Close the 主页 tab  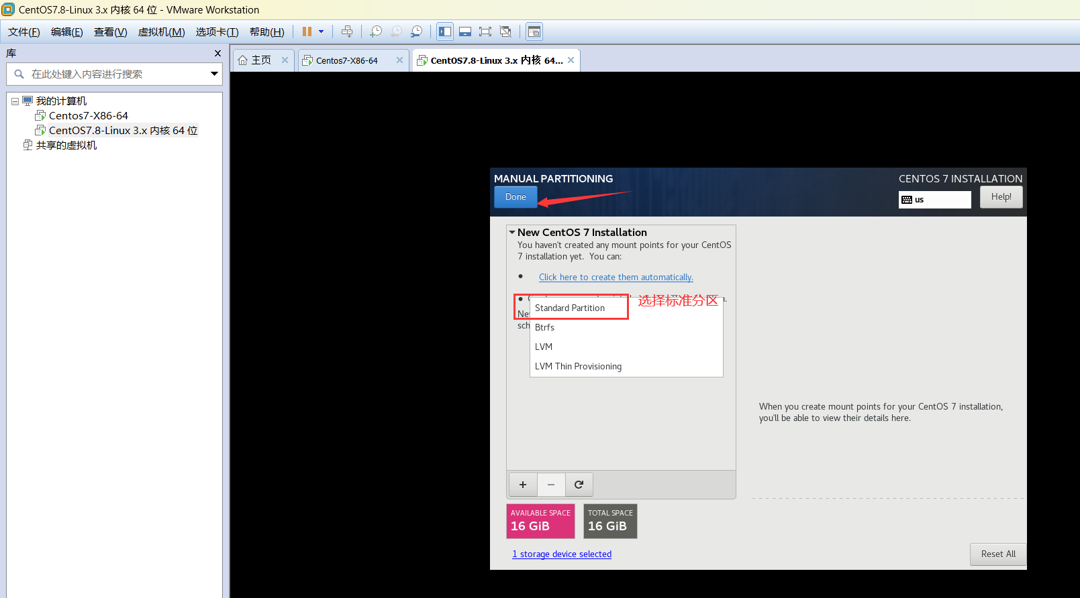click(x=285, y=60)
